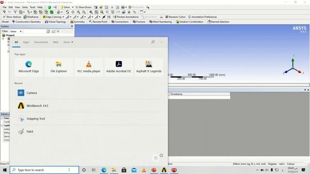Click Fracture button

click(x=139, y=22)
